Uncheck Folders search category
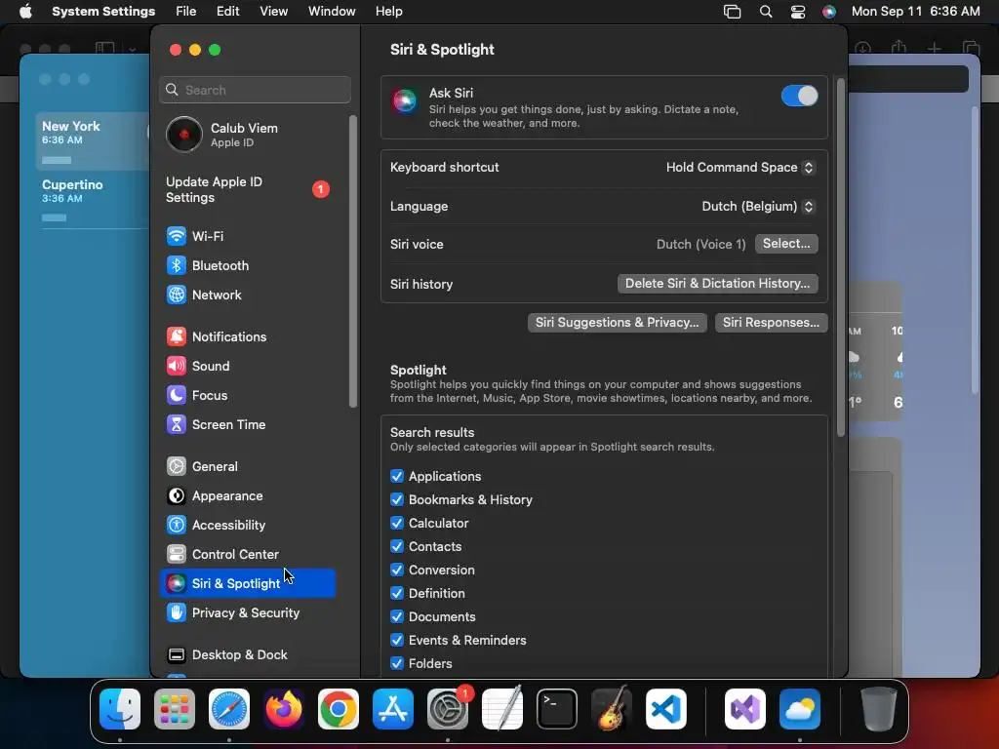This screenshot has width=999, height=749. 397,663
